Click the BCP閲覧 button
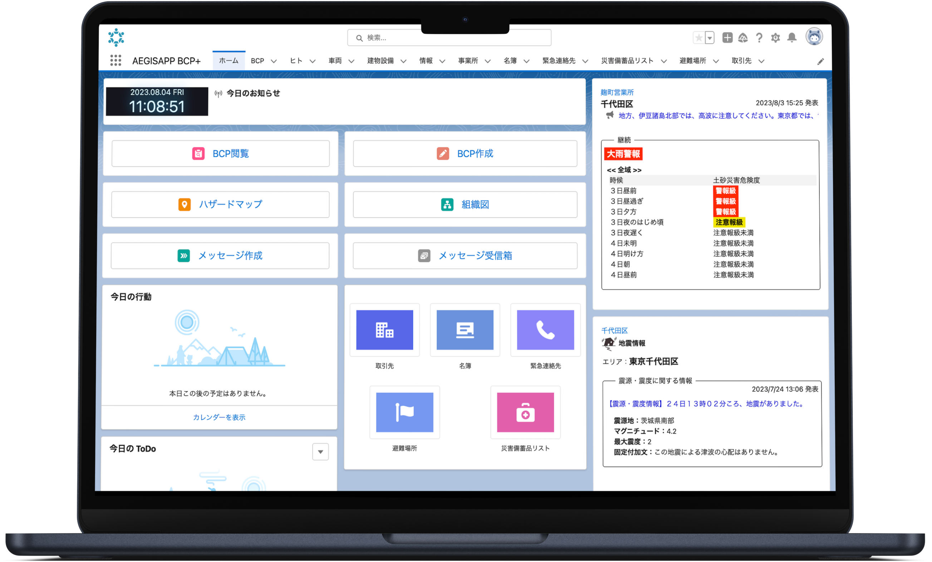The width and height of the screenshot is (932, 562). pos(221,153)
